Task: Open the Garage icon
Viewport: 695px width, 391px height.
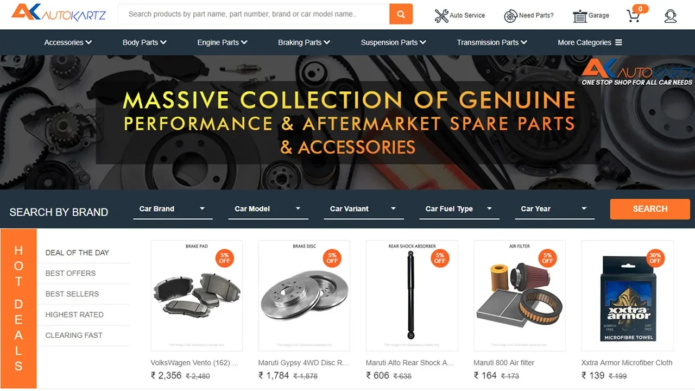Action: click(x=580, y=16)
